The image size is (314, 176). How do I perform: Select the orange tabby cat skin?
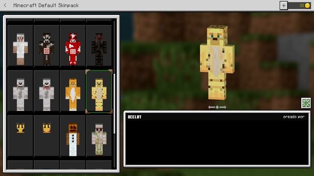coord(73,91)
